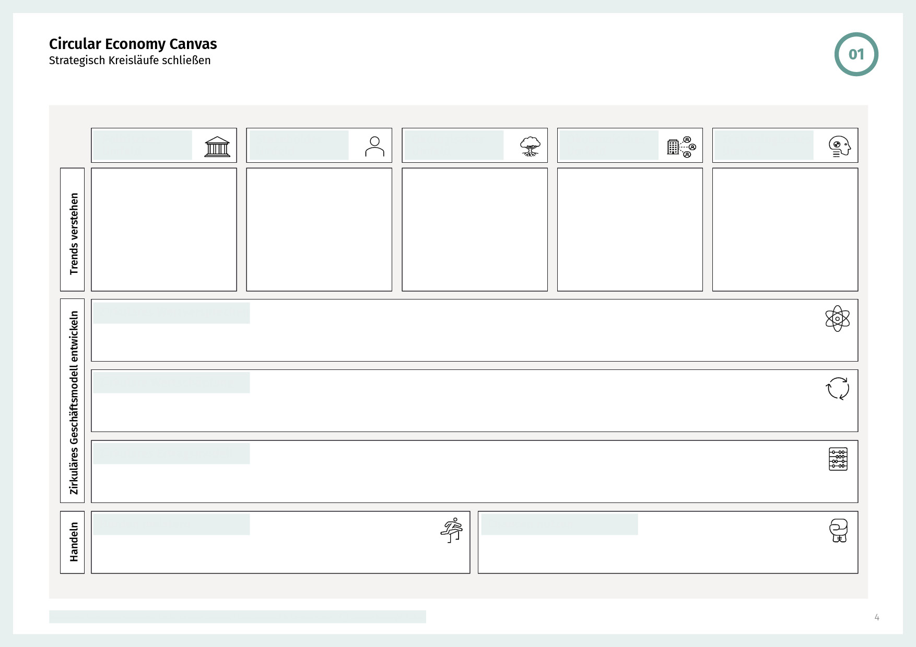
Task: Click the empty box under the government building icon
Action: click(x=164, y=230)
